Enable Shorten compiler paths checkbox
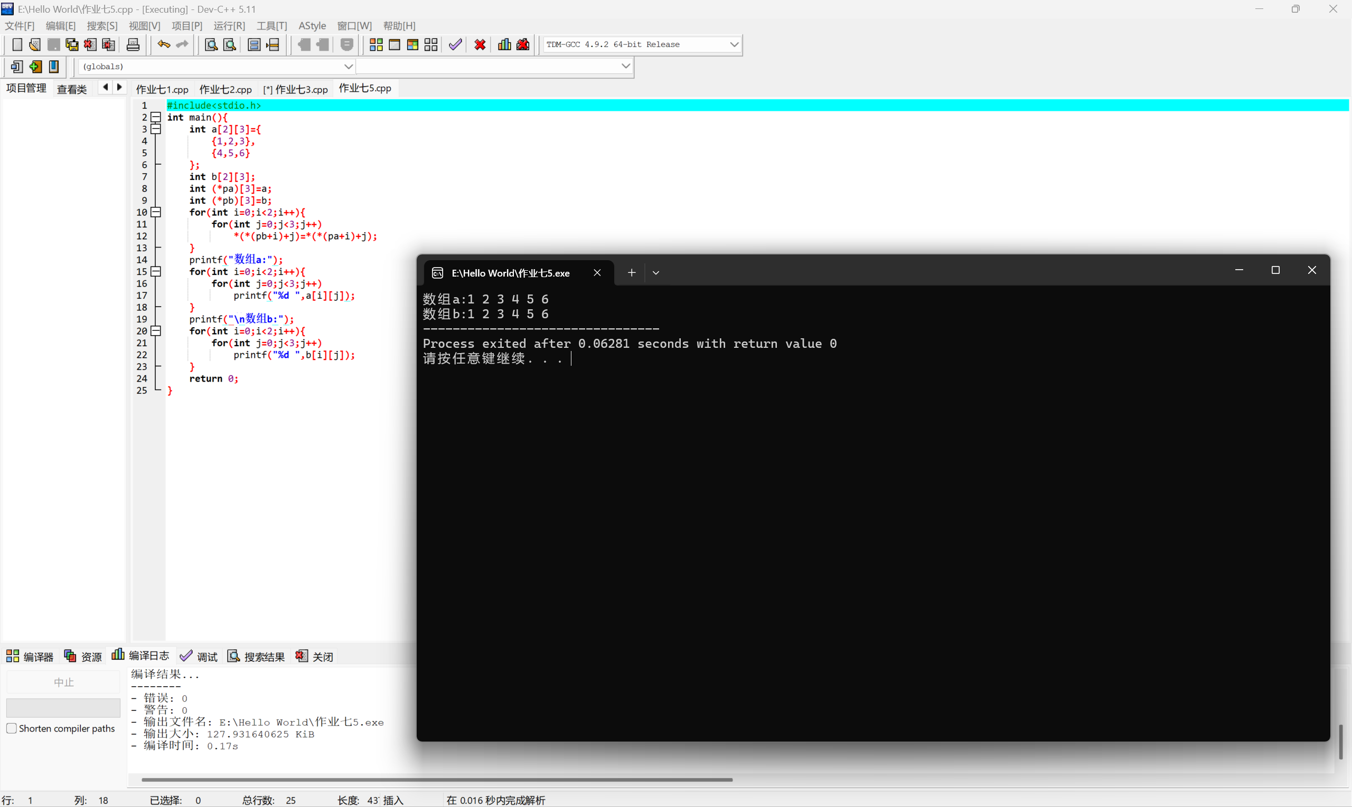1352x807 pixels. point(12,728)
